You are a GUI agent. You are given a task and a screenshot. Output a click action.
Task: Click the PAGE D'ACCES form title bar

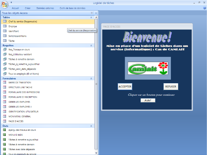[147, 27]
